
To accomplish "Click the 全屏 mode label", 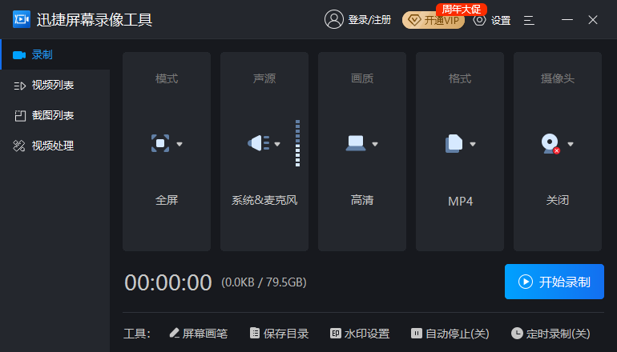I will (167, 200).
